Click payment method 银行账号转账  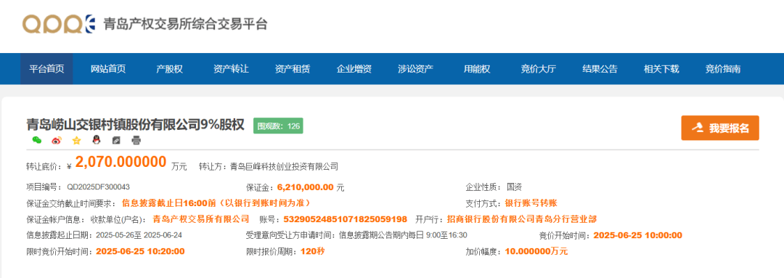(531, 203)
